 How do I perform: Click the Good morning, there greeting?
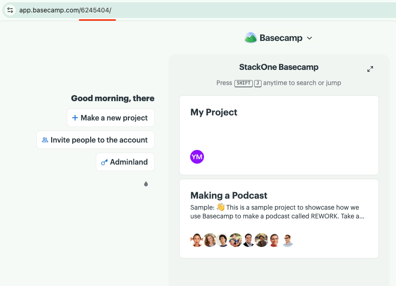[113, 98]
